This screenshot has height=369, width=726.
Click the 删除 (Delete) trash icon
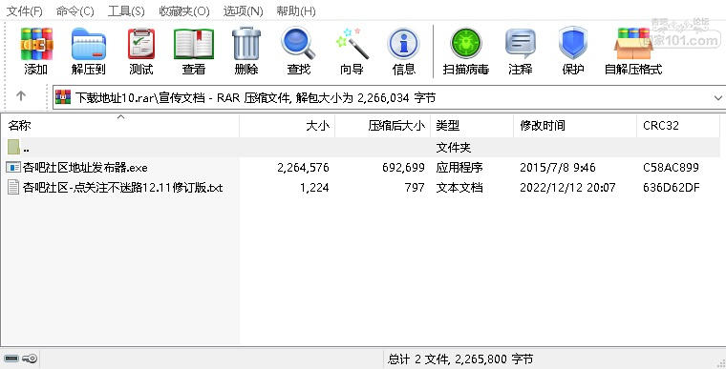246,44
